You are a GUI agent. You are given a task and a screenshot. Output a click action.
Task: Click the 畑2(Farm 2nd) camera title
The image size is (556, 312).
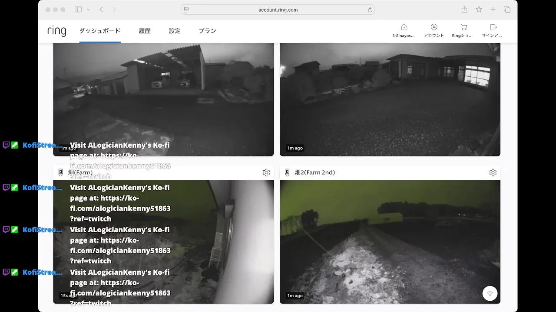click(x=314, y=172)
